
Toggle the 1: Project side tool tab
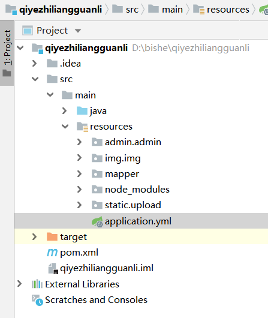[x=7, y=53]
